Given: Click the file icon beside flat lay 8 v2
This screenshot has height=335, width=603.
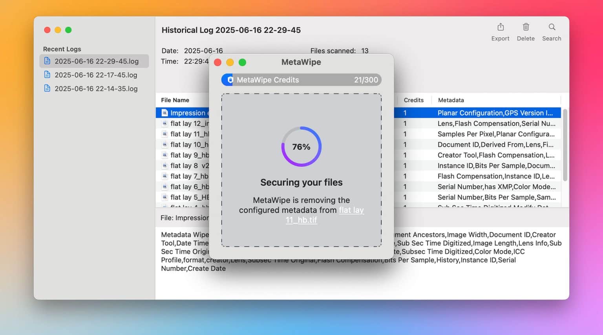Looking at the screenshot, I should pos(164,165).
